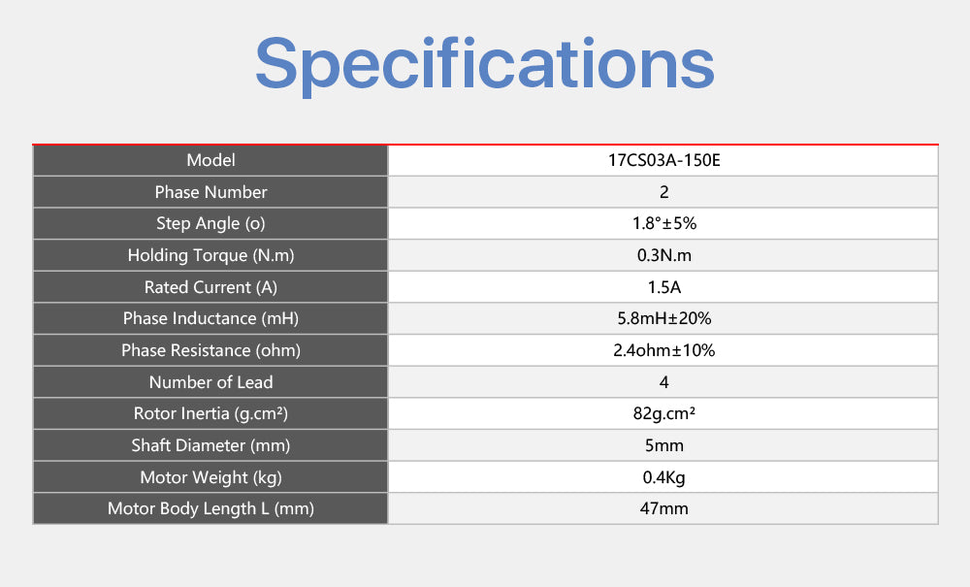Click the Rated Current (A) label
The width and height of the screenshot is (970, 587).
coord(210,287)
